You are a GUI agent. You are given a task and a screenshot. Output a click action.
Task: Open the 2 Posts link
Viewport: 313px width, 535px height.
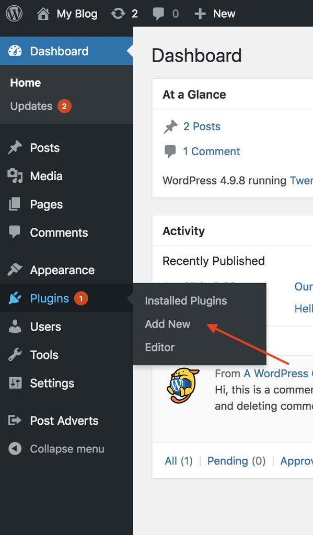(x=202, y=126)
